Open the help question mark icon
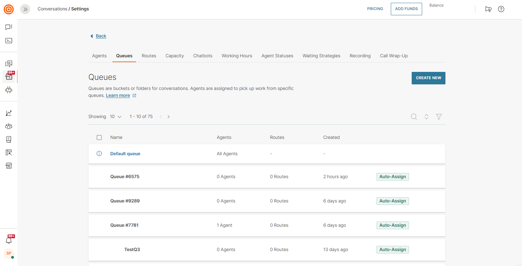This screenshot has height=266, width=522. click(501, 9)
